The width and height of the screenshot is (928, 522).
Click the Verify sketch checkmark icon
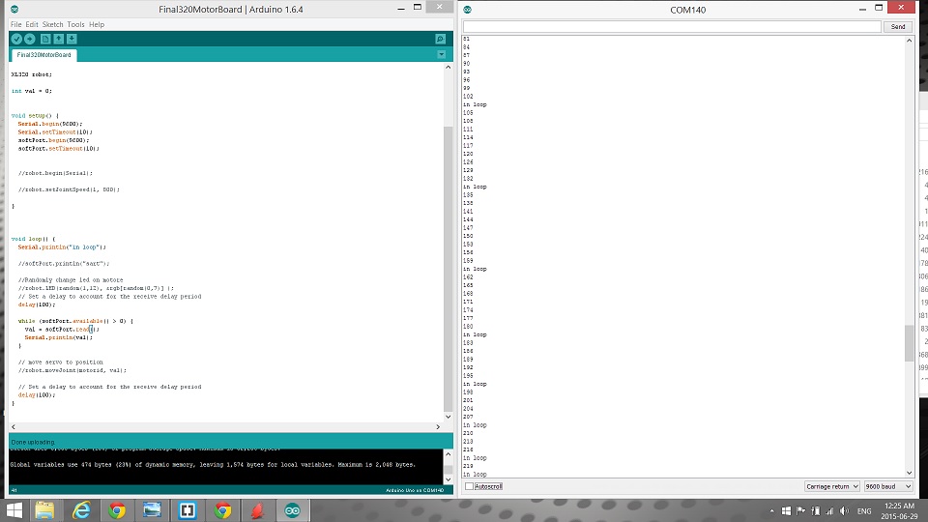[x=16, y=39]
